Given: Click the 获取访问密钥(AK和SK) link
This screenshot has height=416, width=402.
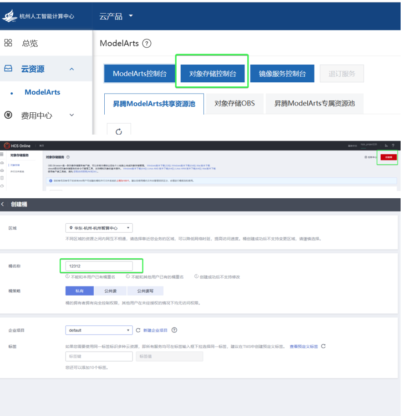Looking at the screenshot, I should [85, 172].
